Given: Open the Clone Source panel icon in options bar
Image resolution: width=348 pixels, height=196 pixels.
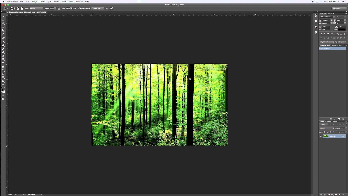Looking at the screenshot, I should coord(22,8).
